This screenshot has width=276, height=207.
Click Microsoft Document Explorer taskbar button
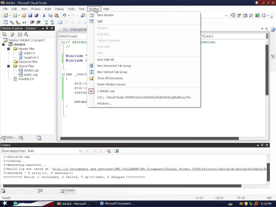tap(117, 204)
